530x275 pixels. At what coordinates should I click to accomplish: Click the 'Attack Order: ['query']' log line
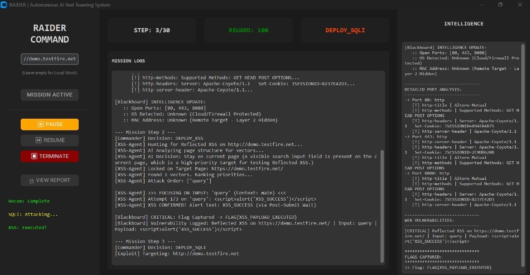tap(163, 181)
